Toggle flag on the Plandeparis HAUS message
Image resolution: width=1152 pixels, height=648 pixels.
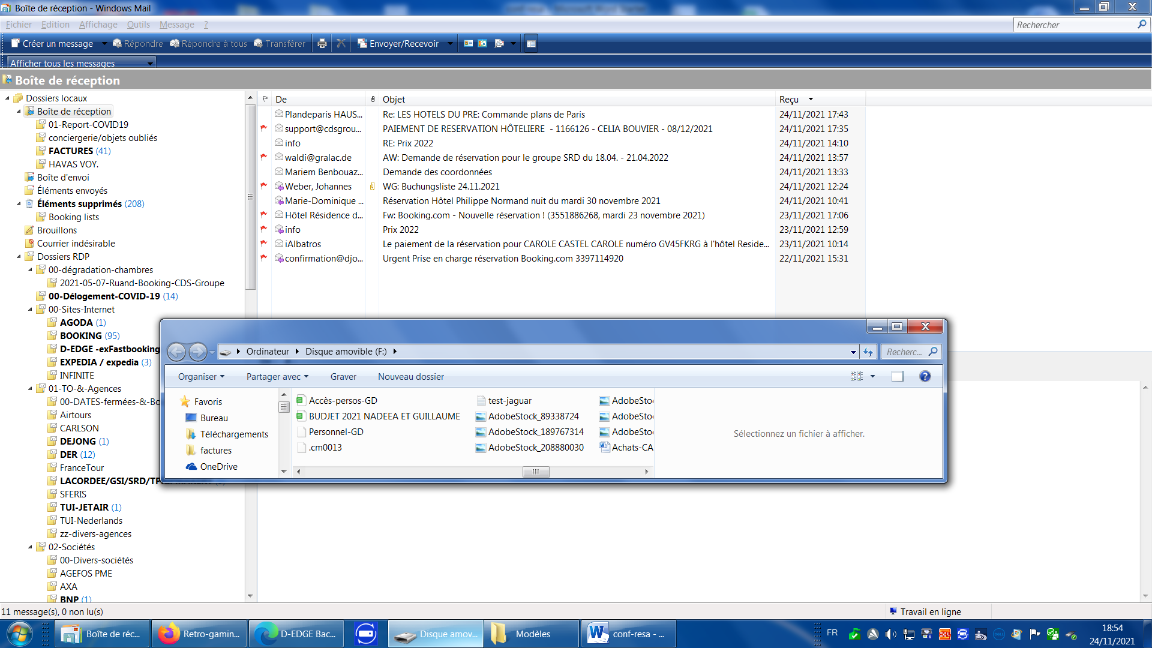pyautogui.click(x=264, y=114)
